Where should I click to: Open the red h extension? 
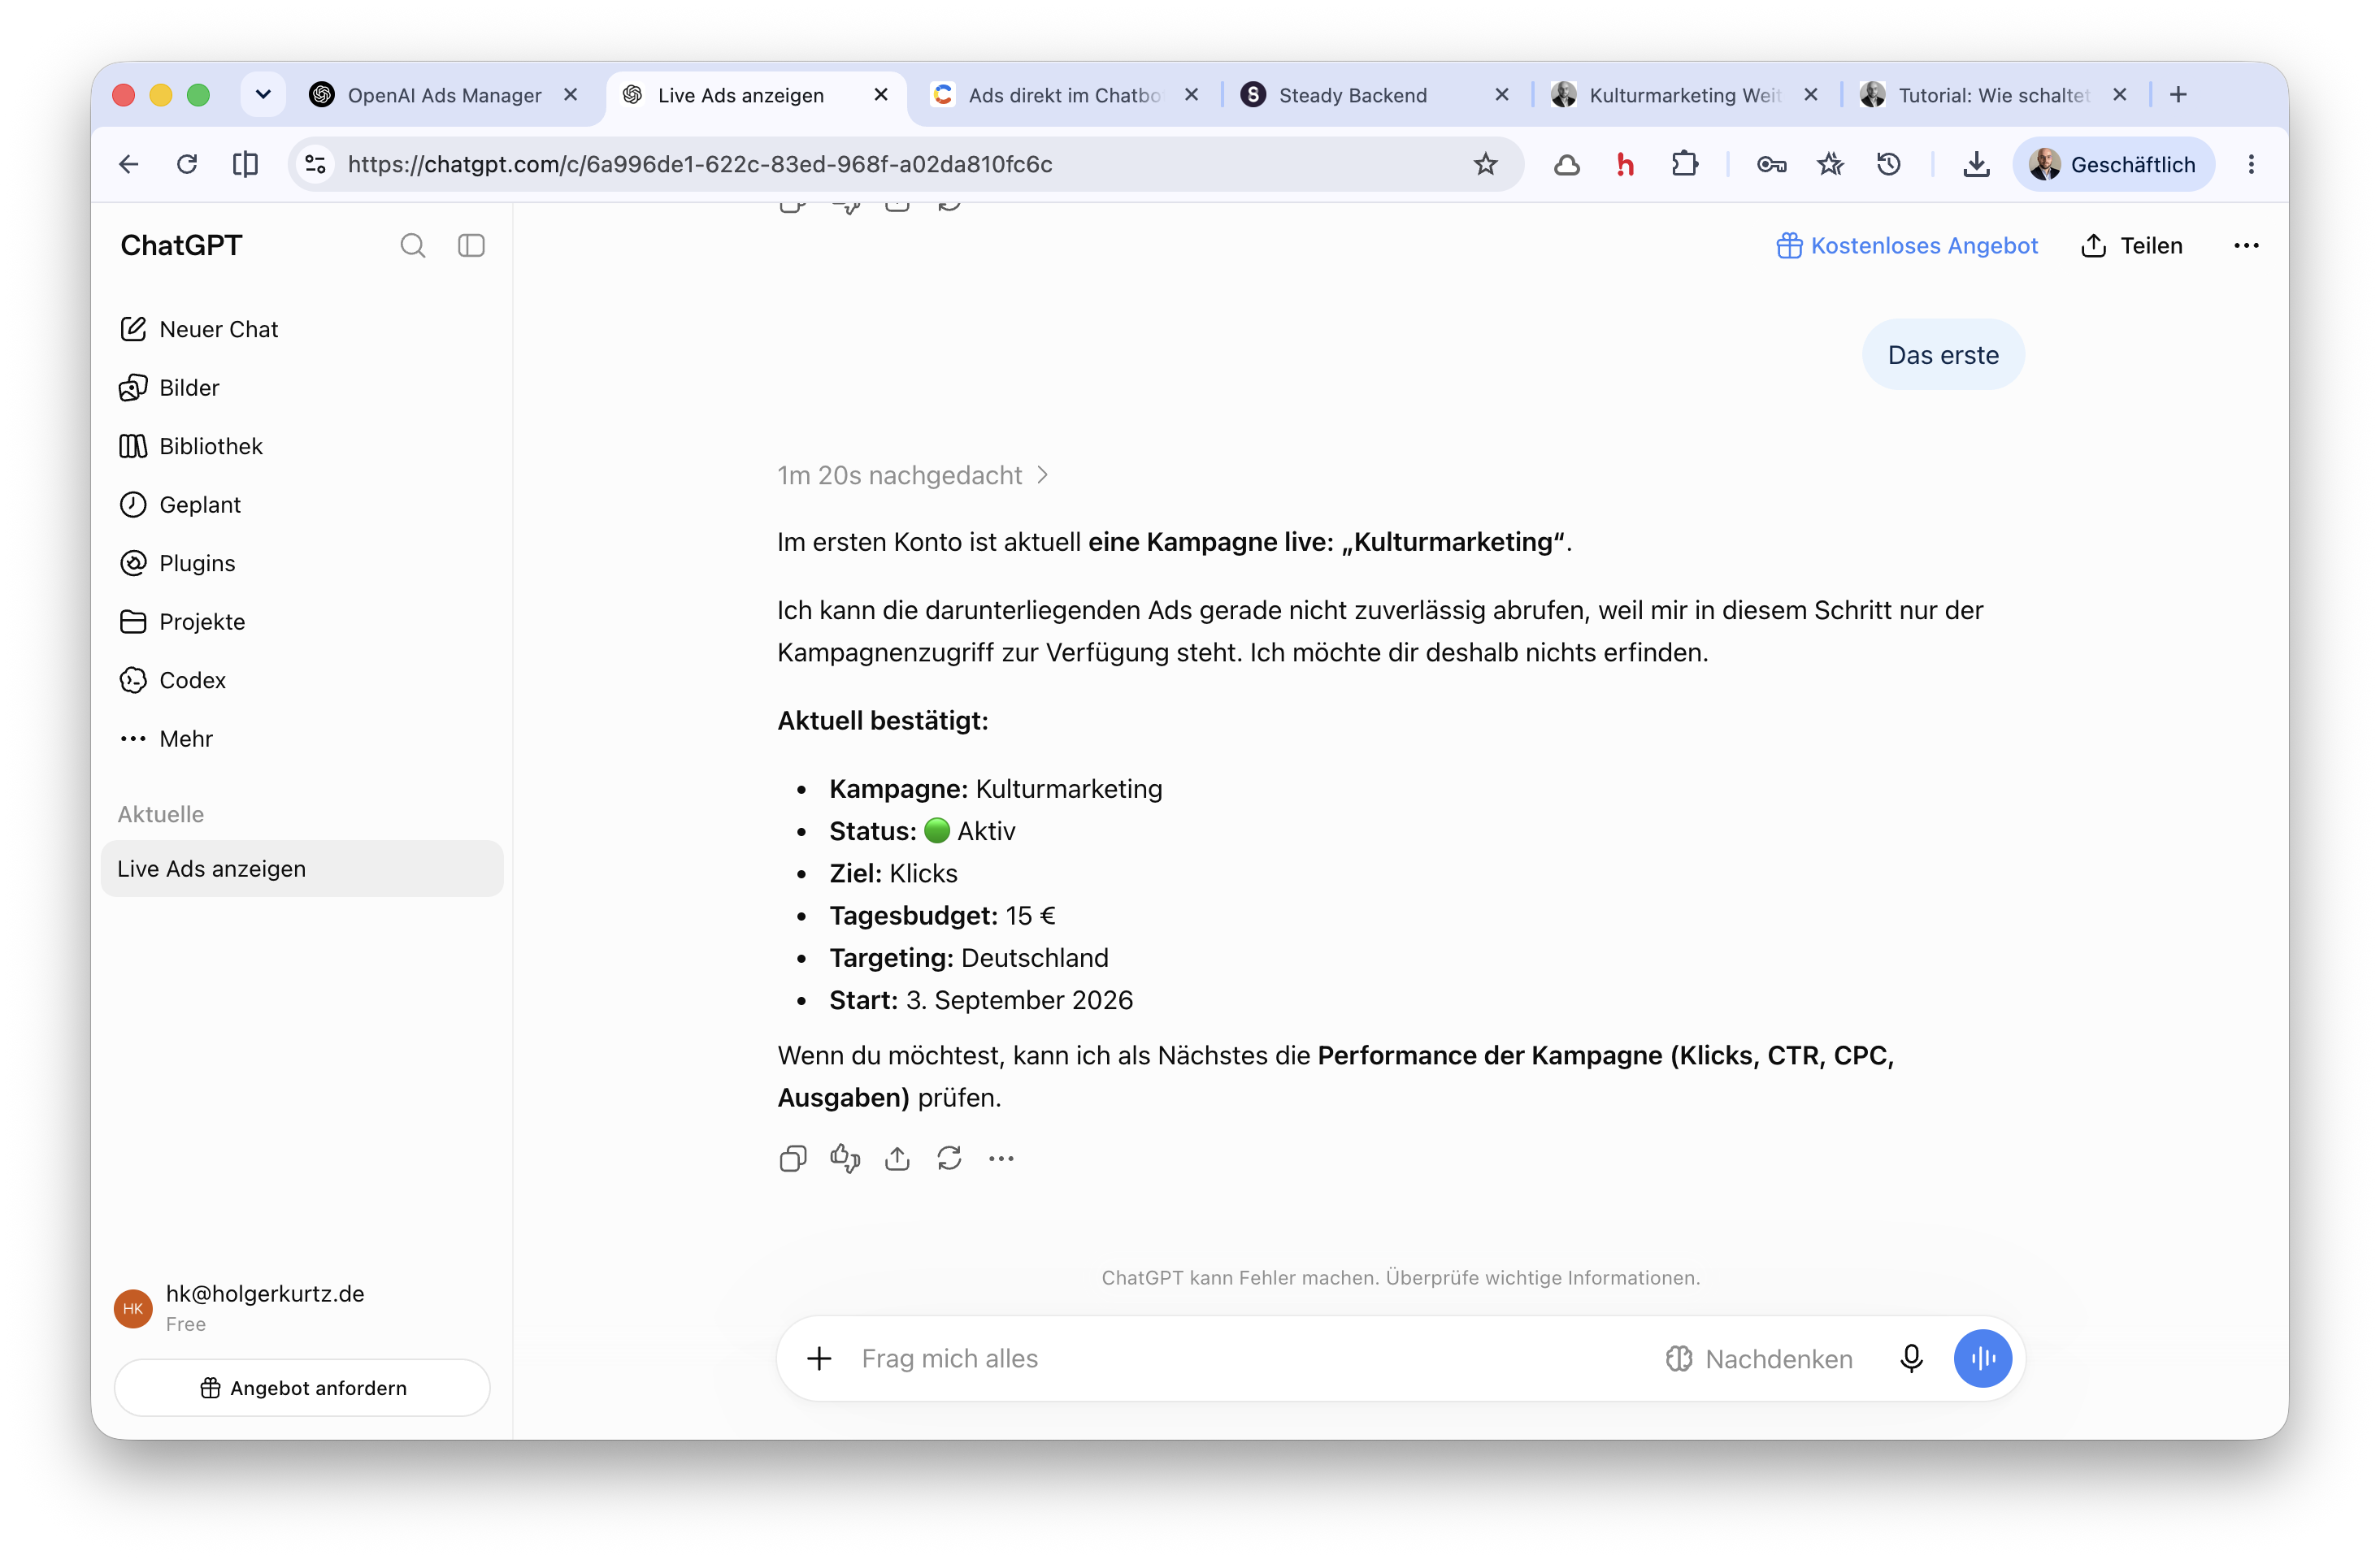coord(1626,164)
